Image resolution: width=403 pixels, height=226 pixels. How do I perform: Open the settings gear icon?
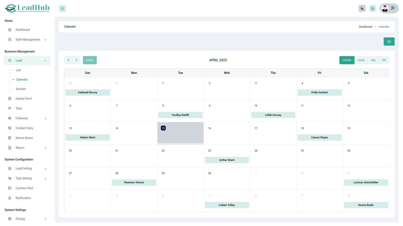373,9
